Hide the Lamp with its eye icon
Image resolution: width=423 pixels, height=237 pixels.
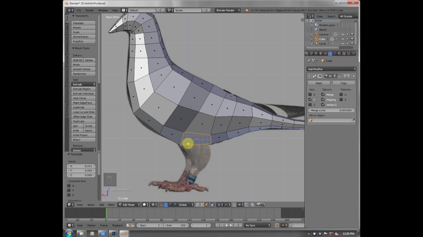pyautogui.click(x=343, y=43)
